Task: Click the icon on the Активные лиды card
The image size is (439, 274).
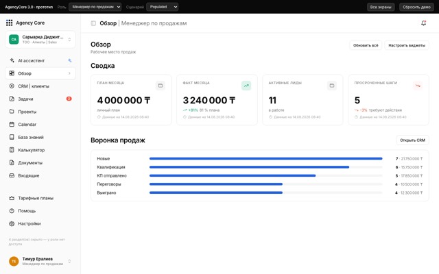Action: [332, 86]
